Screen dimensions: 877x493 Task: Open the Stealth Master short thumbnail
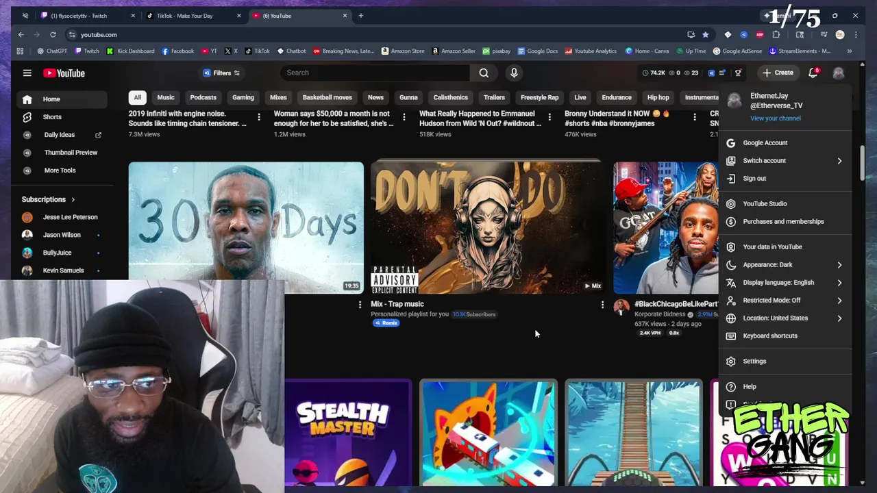[348, 434]
